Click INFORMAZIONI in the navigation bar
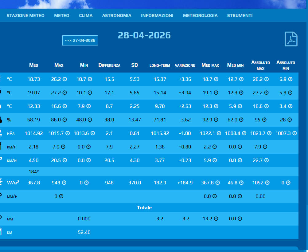 click(157, 15)
